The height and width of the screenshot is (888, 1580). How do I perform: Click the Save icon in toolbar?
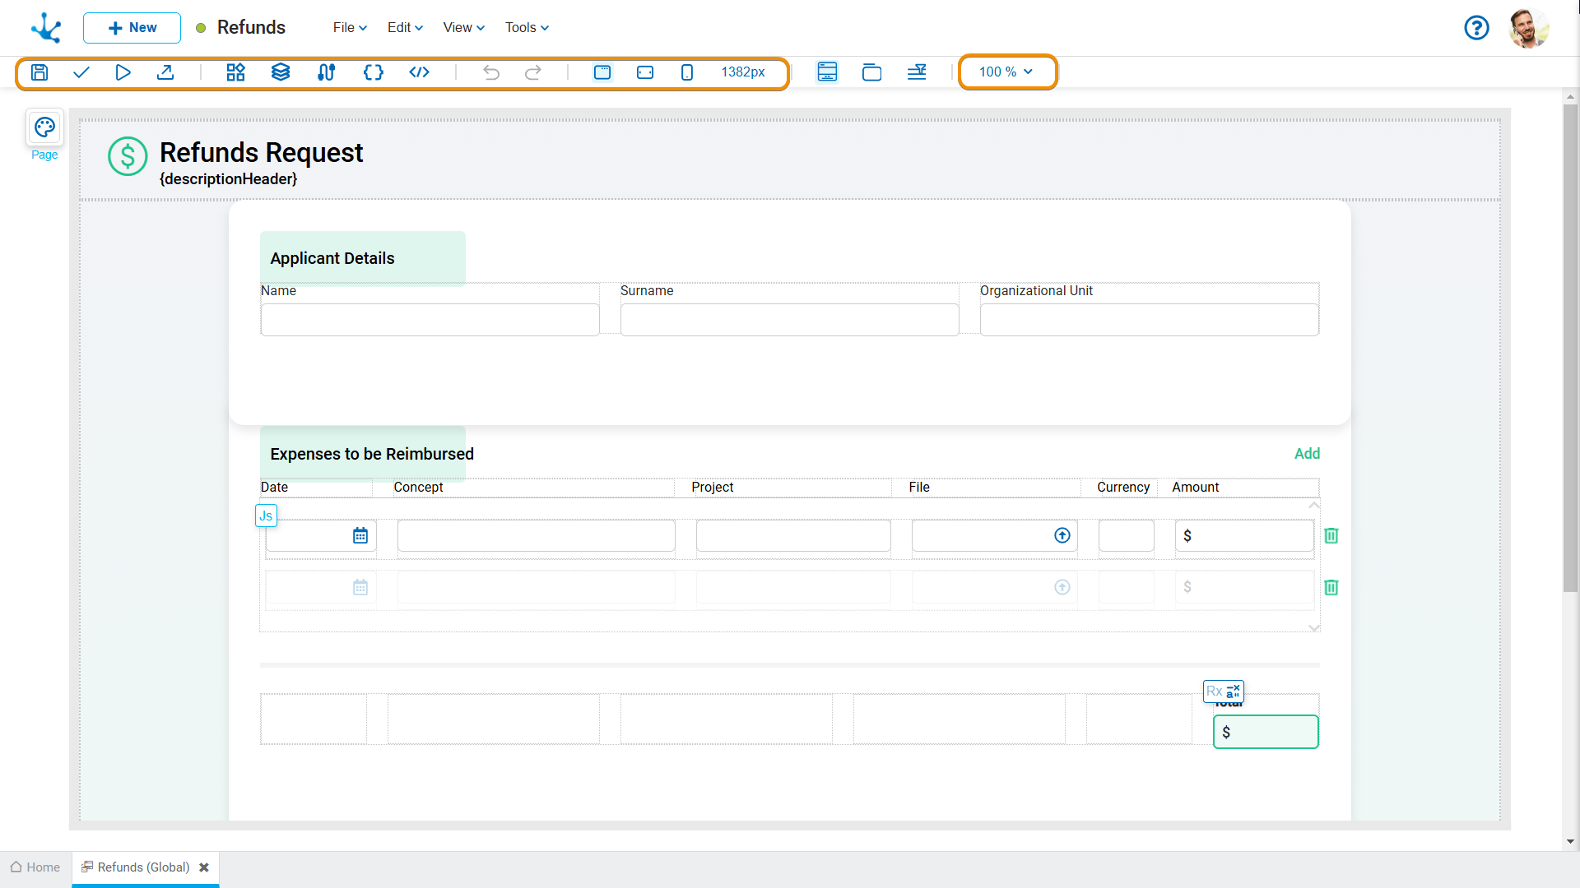[39, 72]
